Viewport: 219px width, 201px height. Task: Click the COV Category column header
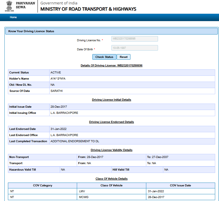click(43, 185)
